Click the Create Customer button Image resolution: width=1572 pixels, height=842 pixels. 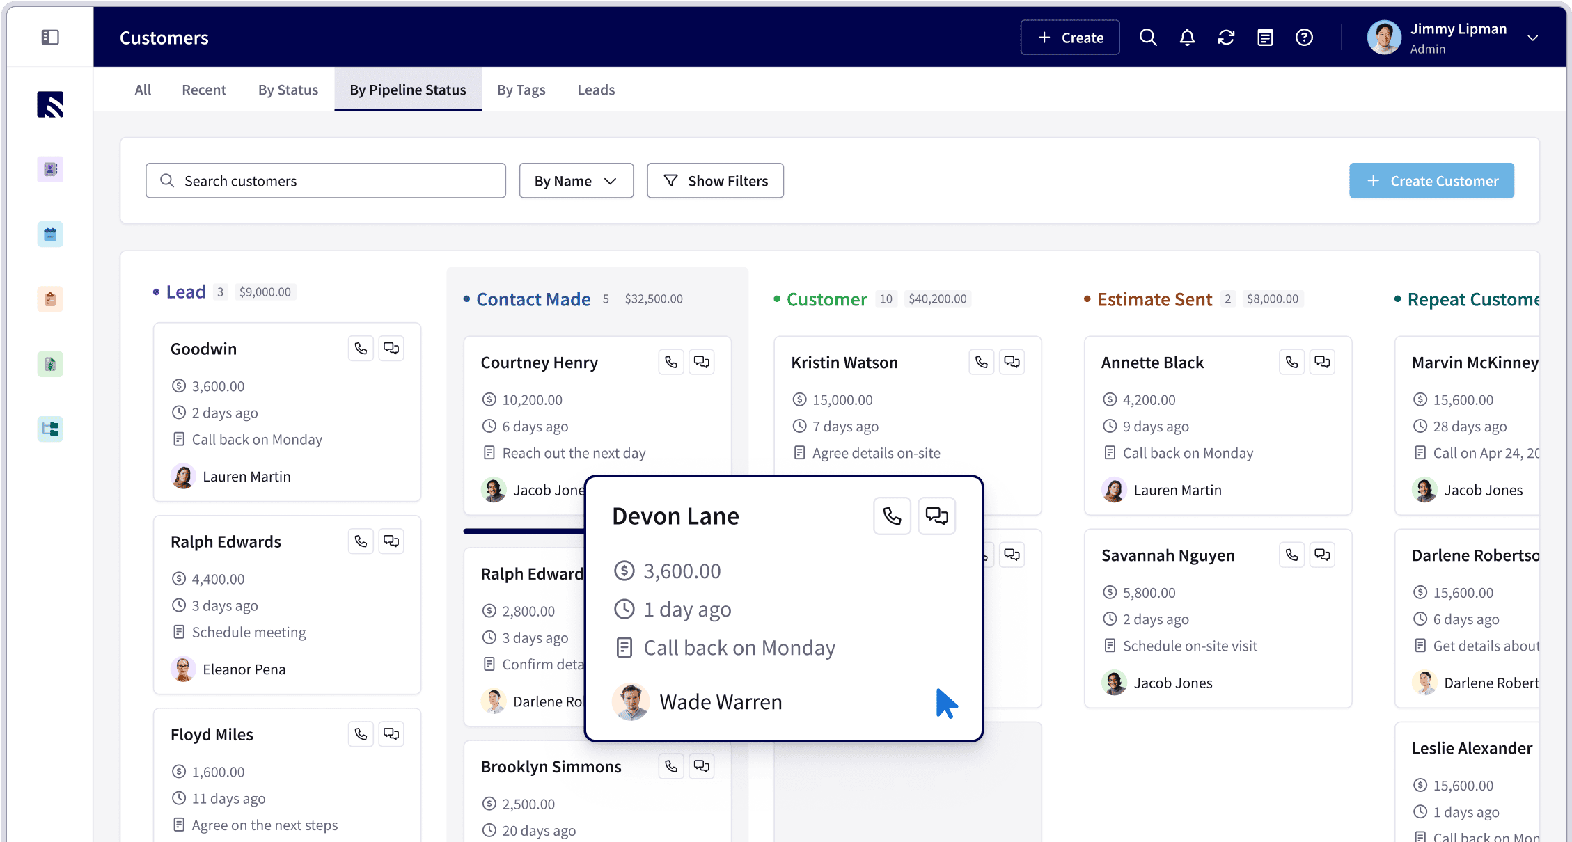click(x=1431, y=180)
